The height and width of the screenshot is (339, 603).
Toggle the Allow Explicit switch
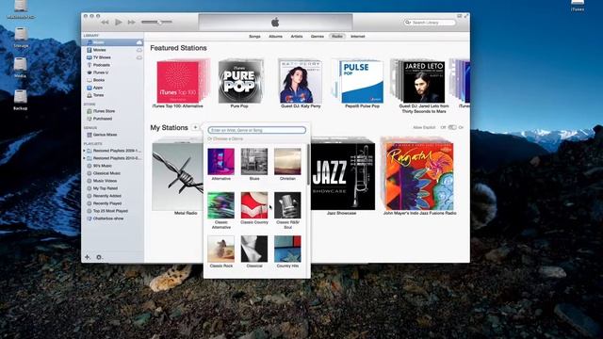tap(452, 127)
